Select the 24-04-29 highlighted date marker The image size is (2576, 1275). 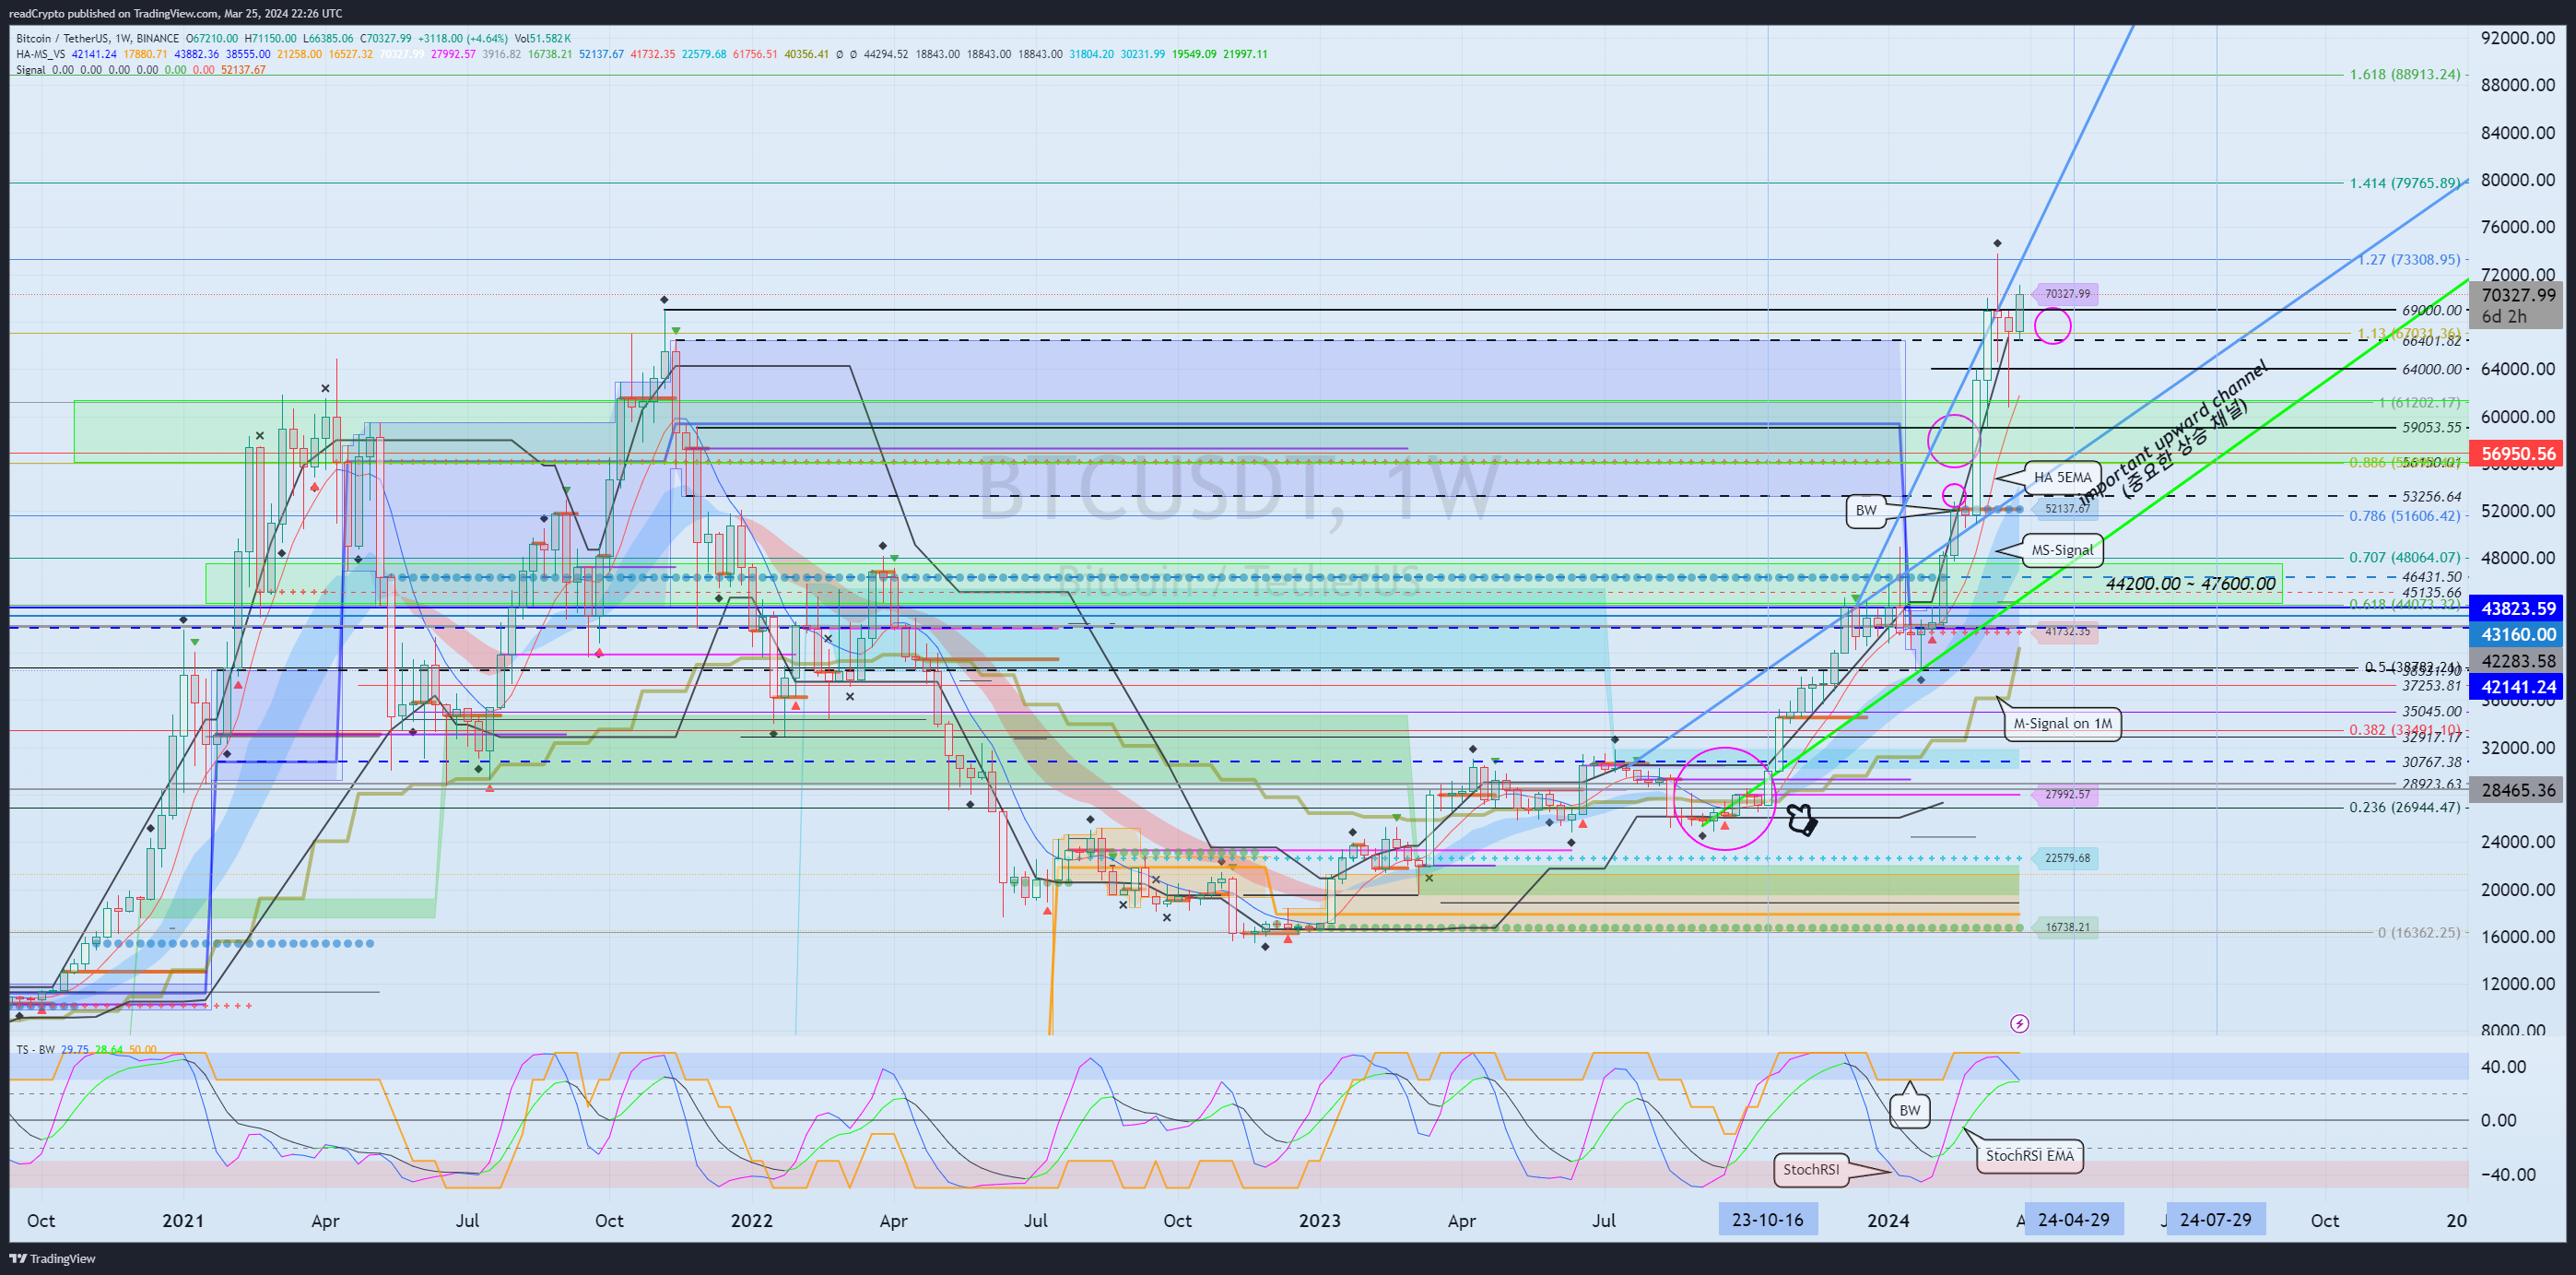coord(2073,1220)
